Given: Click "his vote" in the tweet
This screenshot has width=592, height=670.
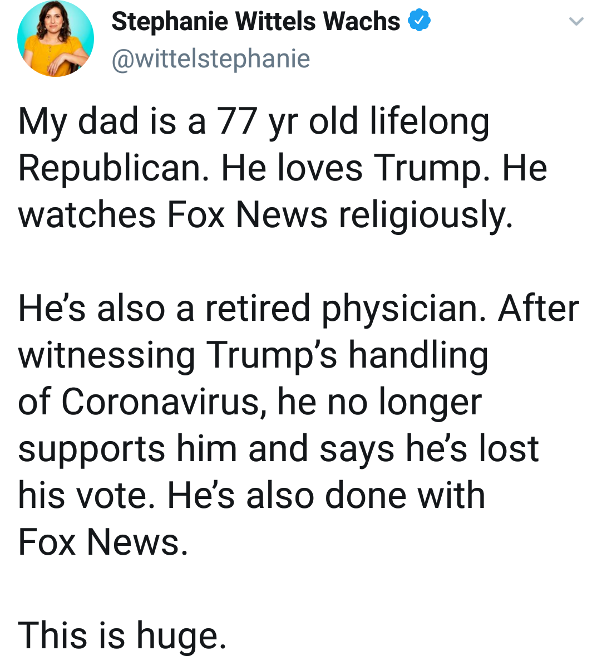Looking at the screenshot, I should coord(86,496).
